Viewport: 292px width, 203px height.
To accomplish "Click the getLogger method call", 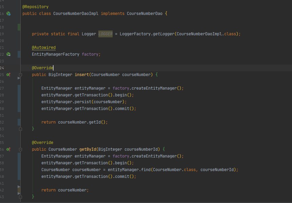I will pyautogui.click(x=163, y=34).
